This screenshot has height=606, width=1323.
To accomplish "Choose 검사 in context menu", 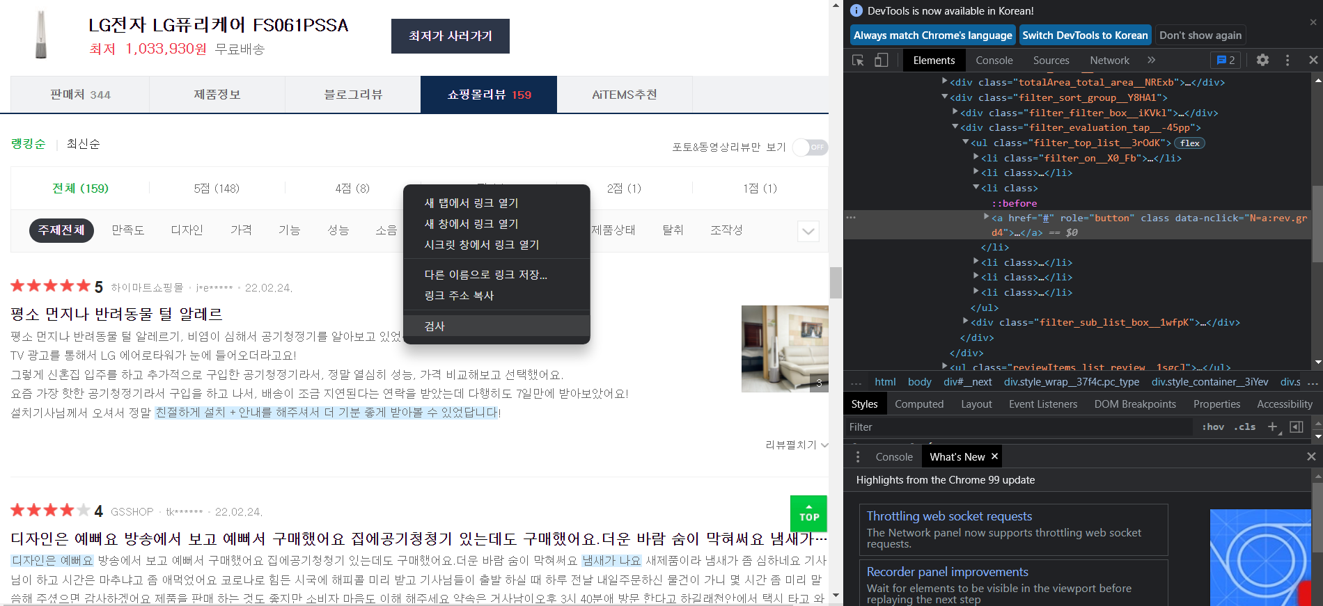I will click(x=496, y=326).
